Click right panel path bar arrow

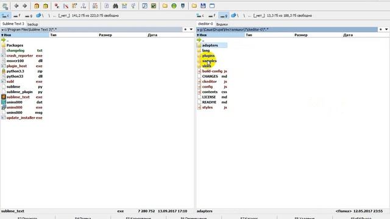pyautogui.click(x=198, y=30)
